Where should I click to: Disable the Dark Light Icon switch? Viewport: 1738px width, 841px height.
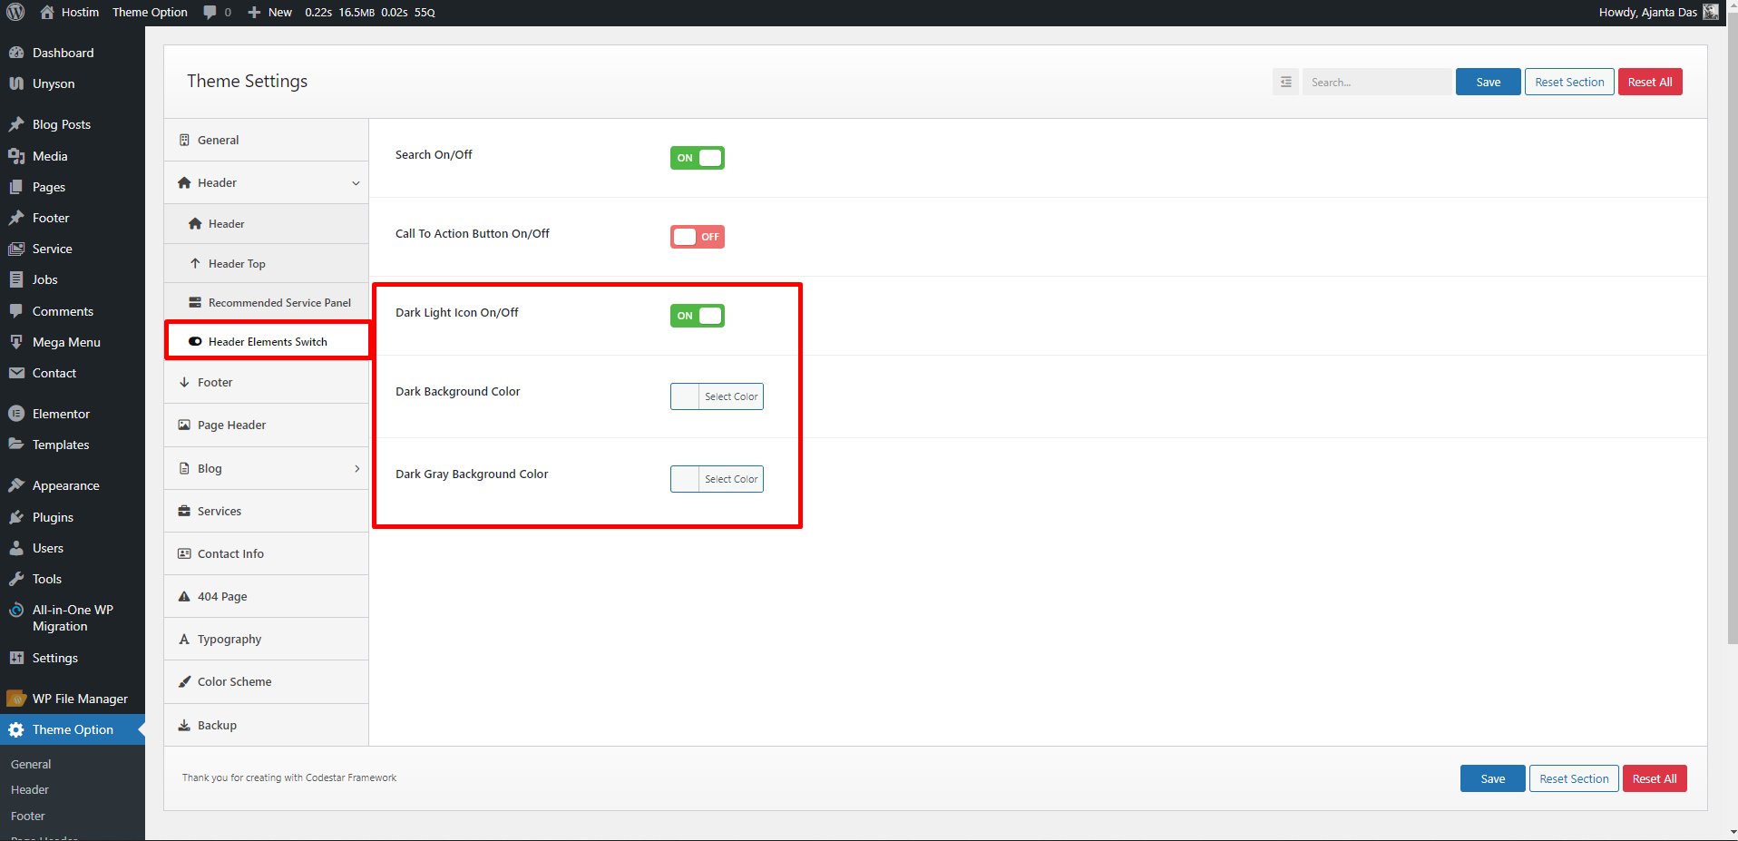[697, 316]
